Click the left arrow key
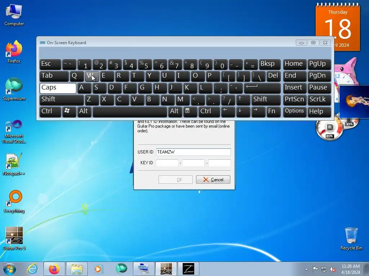This screenshot has height=276, width=369. coord(228,112)
